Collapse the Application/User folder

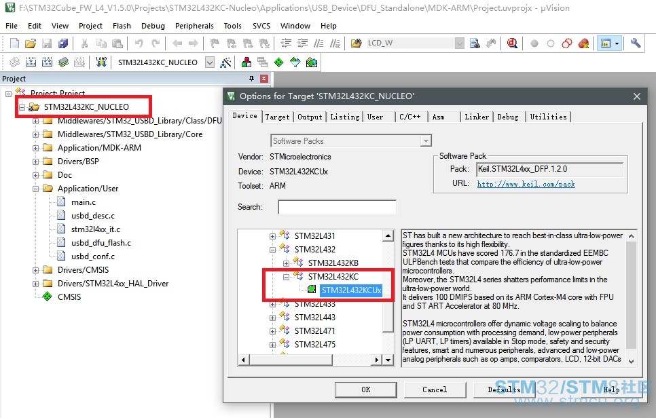tap(35, 189)
